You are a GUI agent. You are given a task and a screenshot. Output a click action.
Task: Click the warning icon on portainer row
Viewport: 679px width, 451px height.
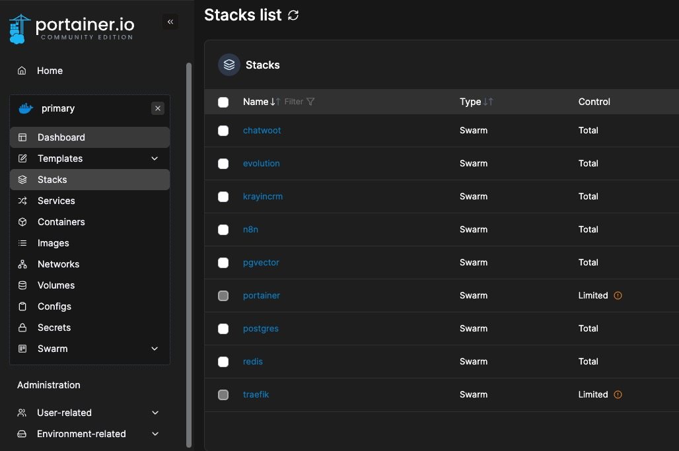pos(618,296)
